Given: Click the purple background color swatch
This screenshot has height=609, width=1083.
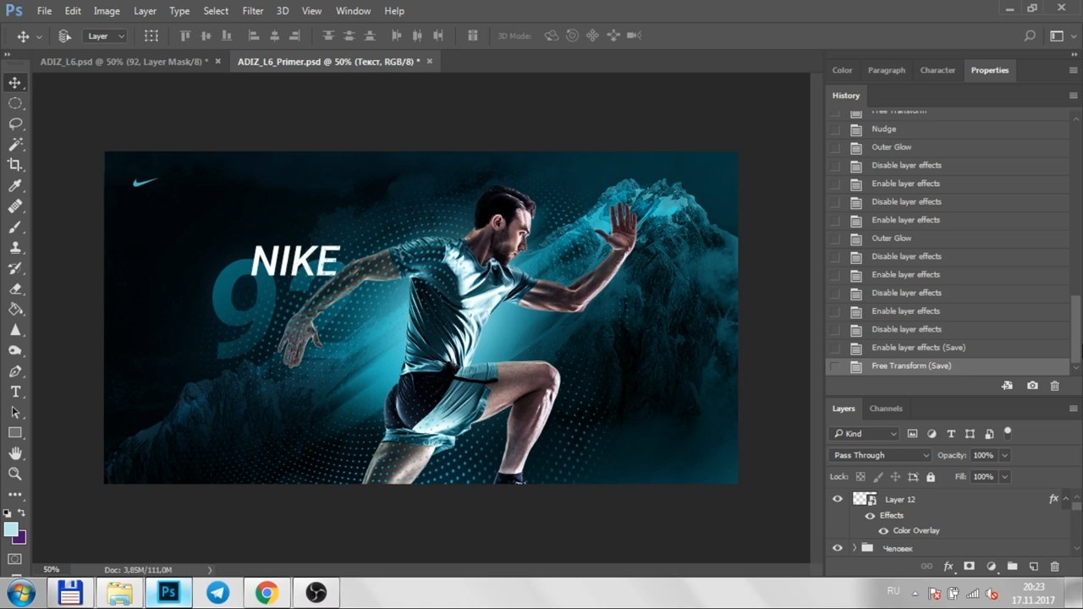Looking at the screenshot, I should point(20,537).
